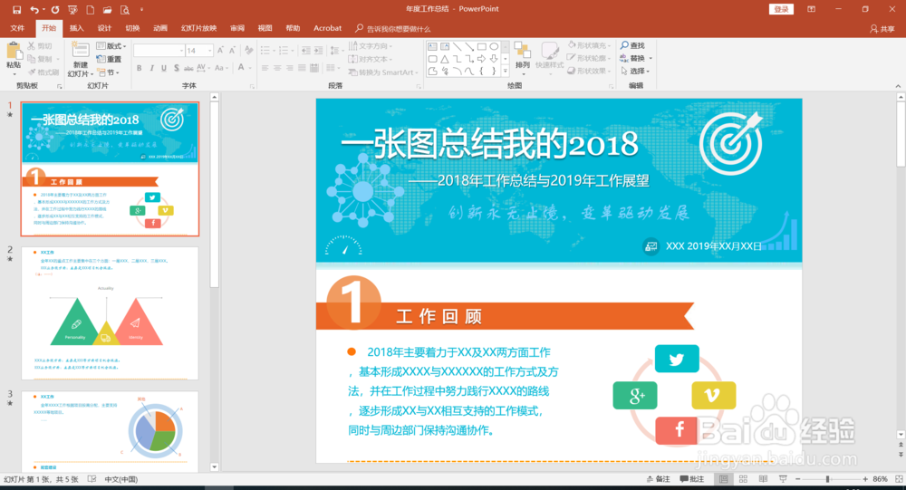Replace text with 替换

(x=635, y=58)
